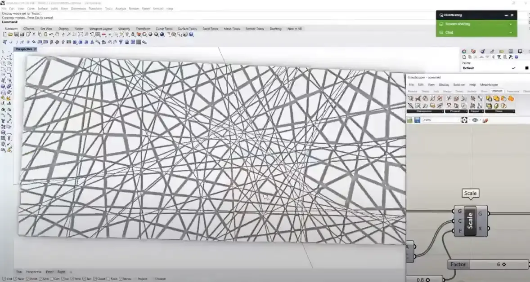Click the ClickMeeting logo icon
Screen dimensions: 530x282
tap(441, 15)
